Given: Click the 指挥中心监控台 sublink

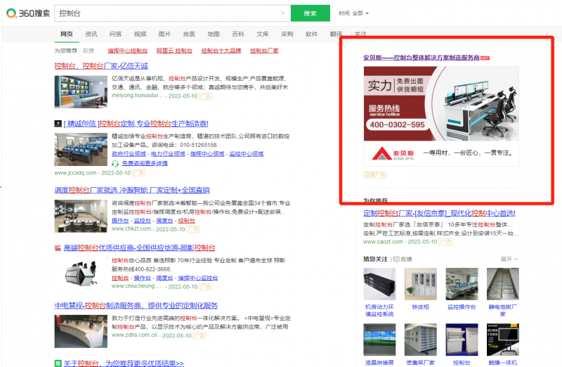Looking at the screenshot, I should point(198,278).
